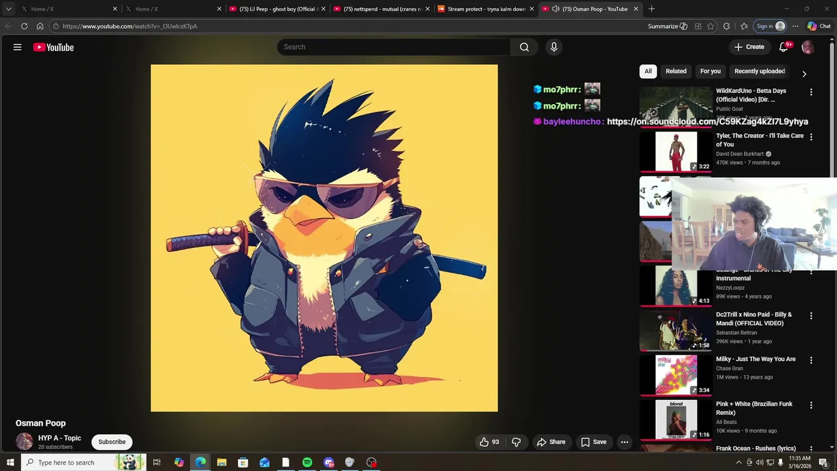
Task: Open Windows Start menu
Action: coord(10,462)
